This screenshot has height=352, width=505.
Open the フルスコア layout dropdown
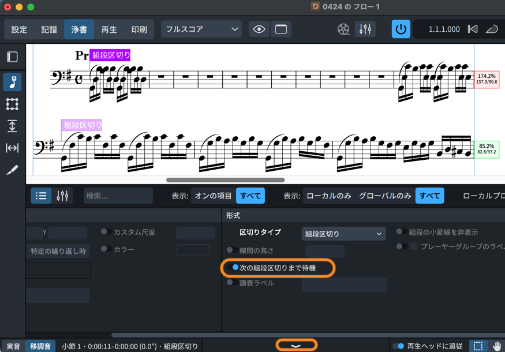click(x=201, y=29)
